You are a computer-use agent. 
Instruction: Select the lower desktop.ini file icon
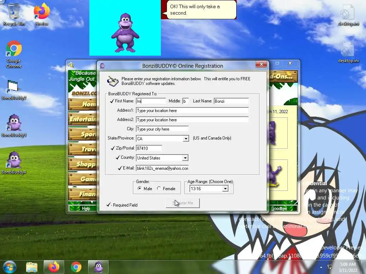click(x=348, y=52)
